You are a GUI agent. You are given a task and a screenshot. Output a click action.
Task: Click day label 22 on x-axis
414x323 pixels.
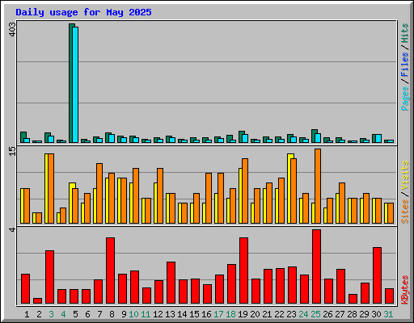coord(279,314)
